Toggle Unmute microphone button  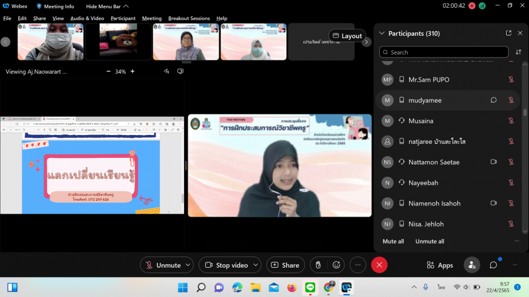[x=163, y=265]
